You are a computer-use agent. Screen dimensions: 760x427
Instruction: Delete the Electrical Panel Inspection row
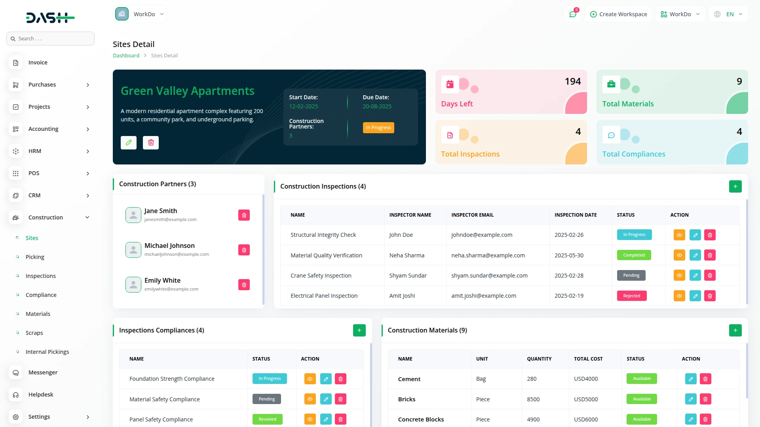tap(710, 296)
